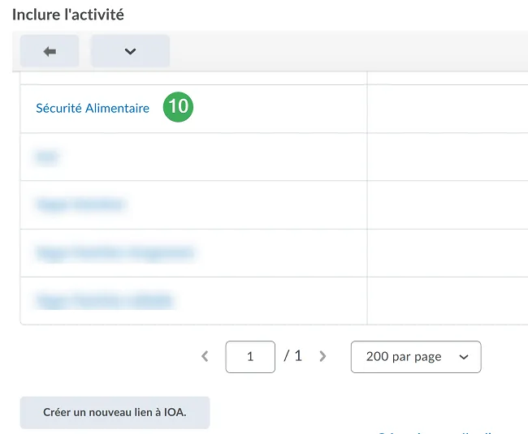The width and height of the screenshot is (528, 434).
Task: Click the empty cell beside Sécurité Alimentaire
Action: tap(447, 108)
